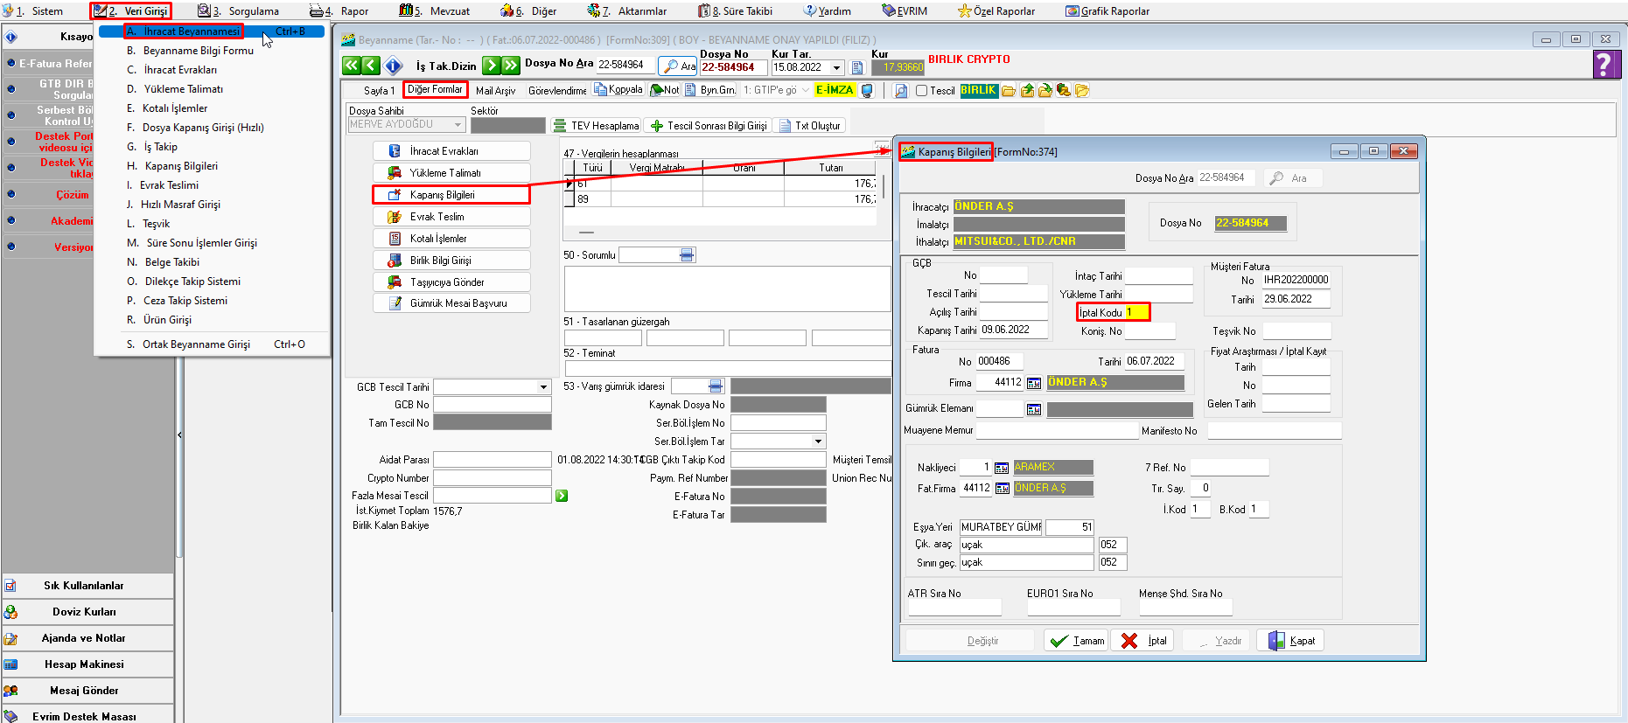Image resolution: width=1628 pixels, height=723 pixels.
Task: Click the last yellow folders icon in toolbar
Action: click(x=1082, y=90)
